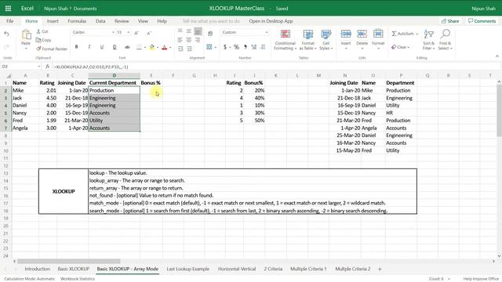
Task: Apply percent style format
Action: coord(236,47)
